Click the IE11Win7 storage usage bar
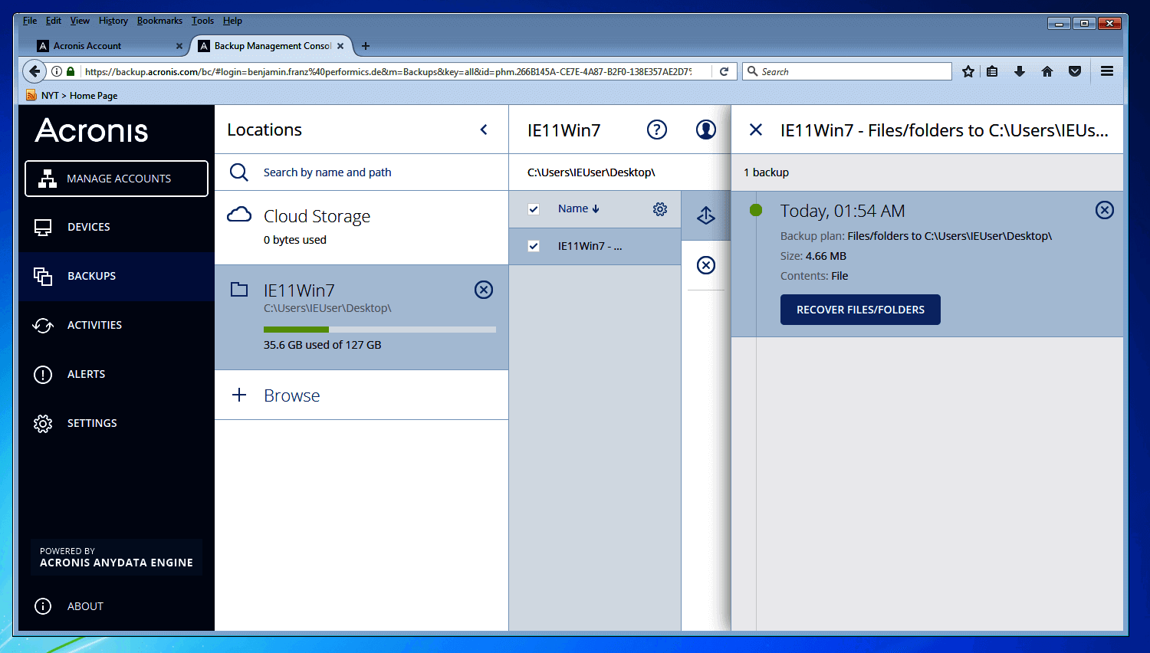Image resolution: width=1150 pixels, height=653 pixels. point(379,330)
